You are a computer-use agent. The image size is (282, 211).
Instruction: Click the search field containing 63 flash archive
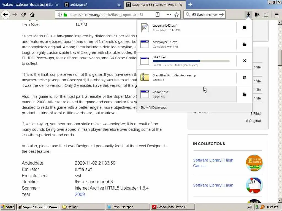205,15
